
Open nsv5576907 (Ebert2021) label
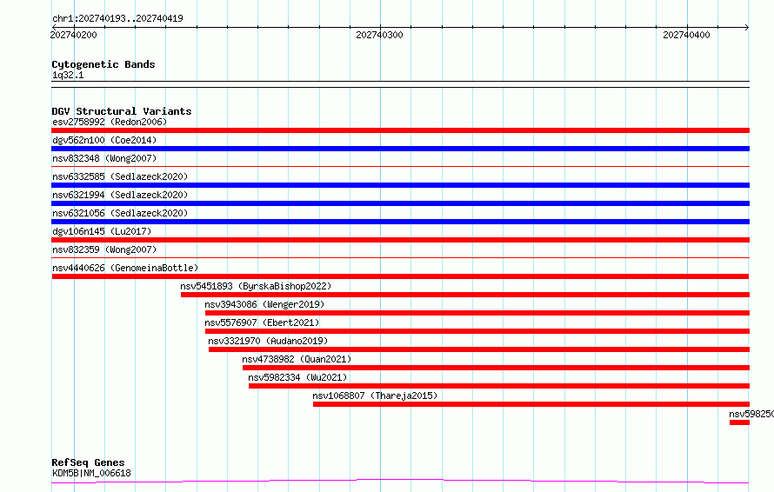(x=262, y=322)
